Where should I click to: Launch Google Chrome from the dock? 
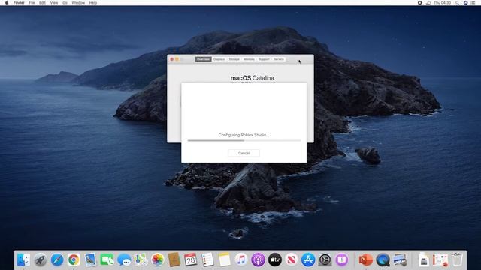74,259
